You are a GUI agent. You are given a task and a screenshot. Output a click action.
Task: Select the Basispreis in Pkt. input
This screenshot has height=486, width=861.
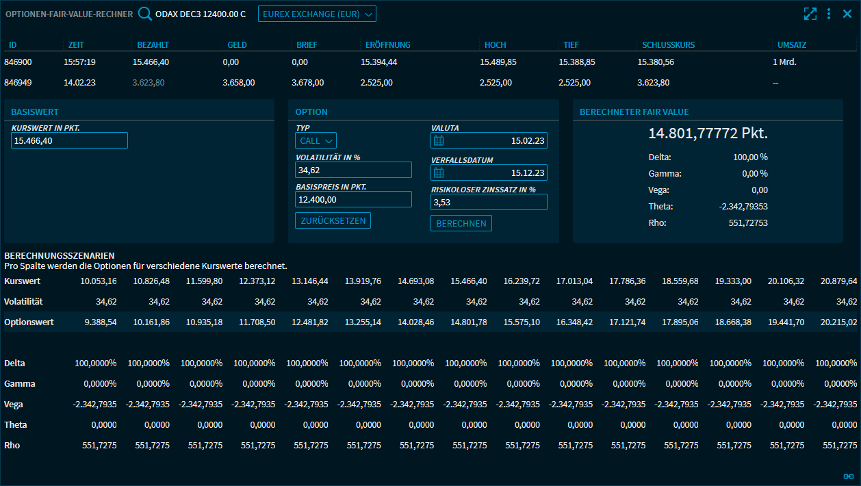353,199
